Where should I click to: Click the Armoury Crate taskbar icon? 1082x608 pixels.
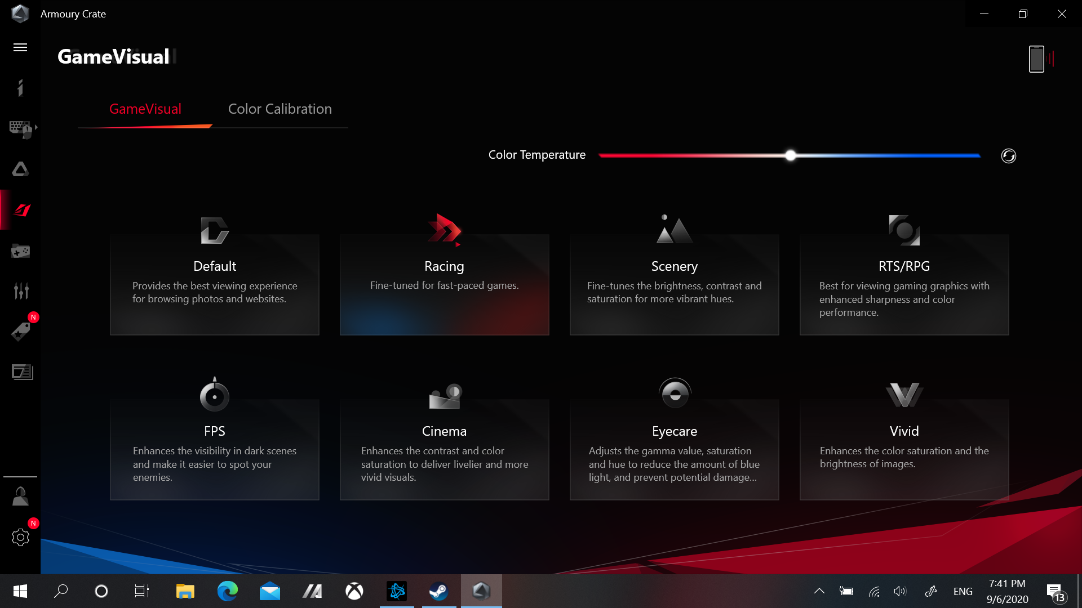(x=481, y=591)
